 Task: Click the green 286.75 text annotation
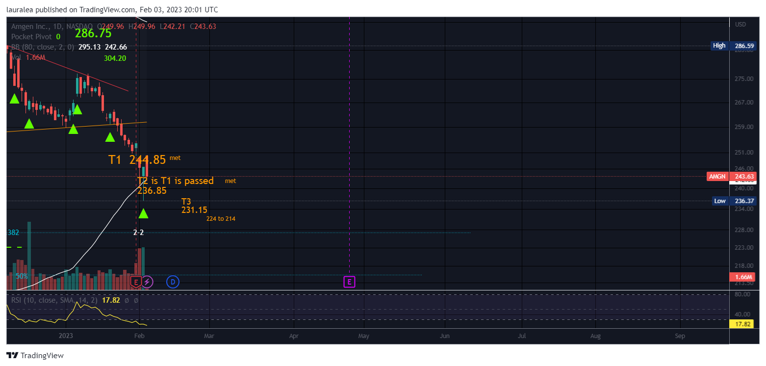point(93,33)
